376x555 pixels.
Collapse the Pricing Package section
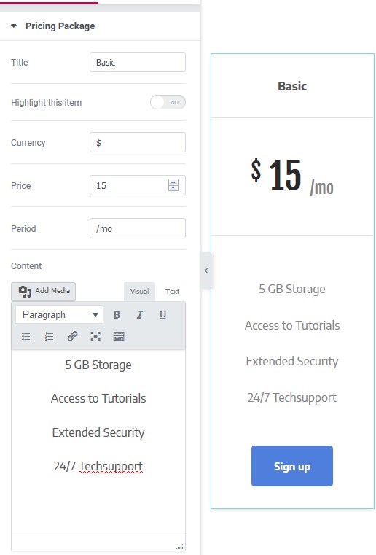14,26
